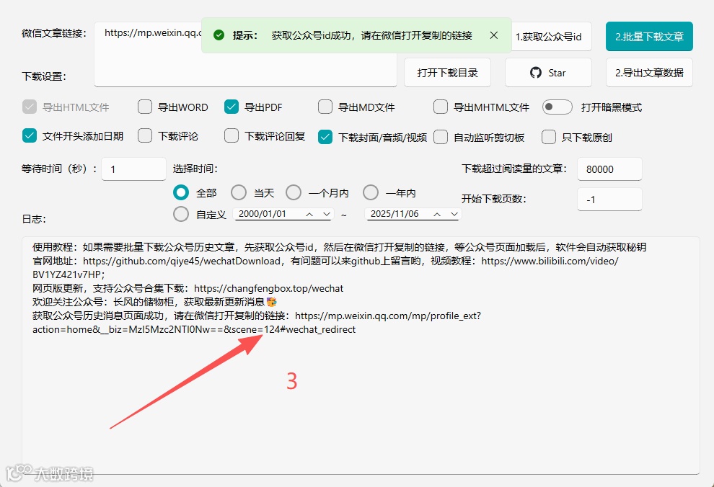Open the start date 2000/01/01 dropdown
The width and height of the screenshot is (714, 487).
click(327, 214)
